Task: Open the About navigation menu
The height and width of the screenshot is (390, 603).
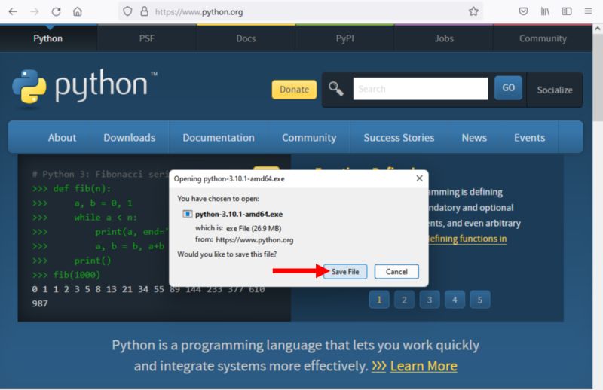Action: [62, 138]
